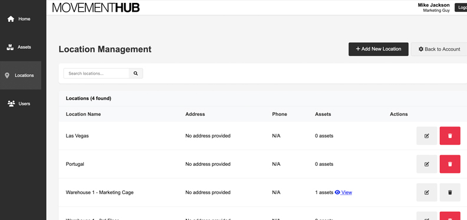Viewport: 467px width, 220px height.
Task: Click the Las Vegas location name
Action: (x=77, y=136)
